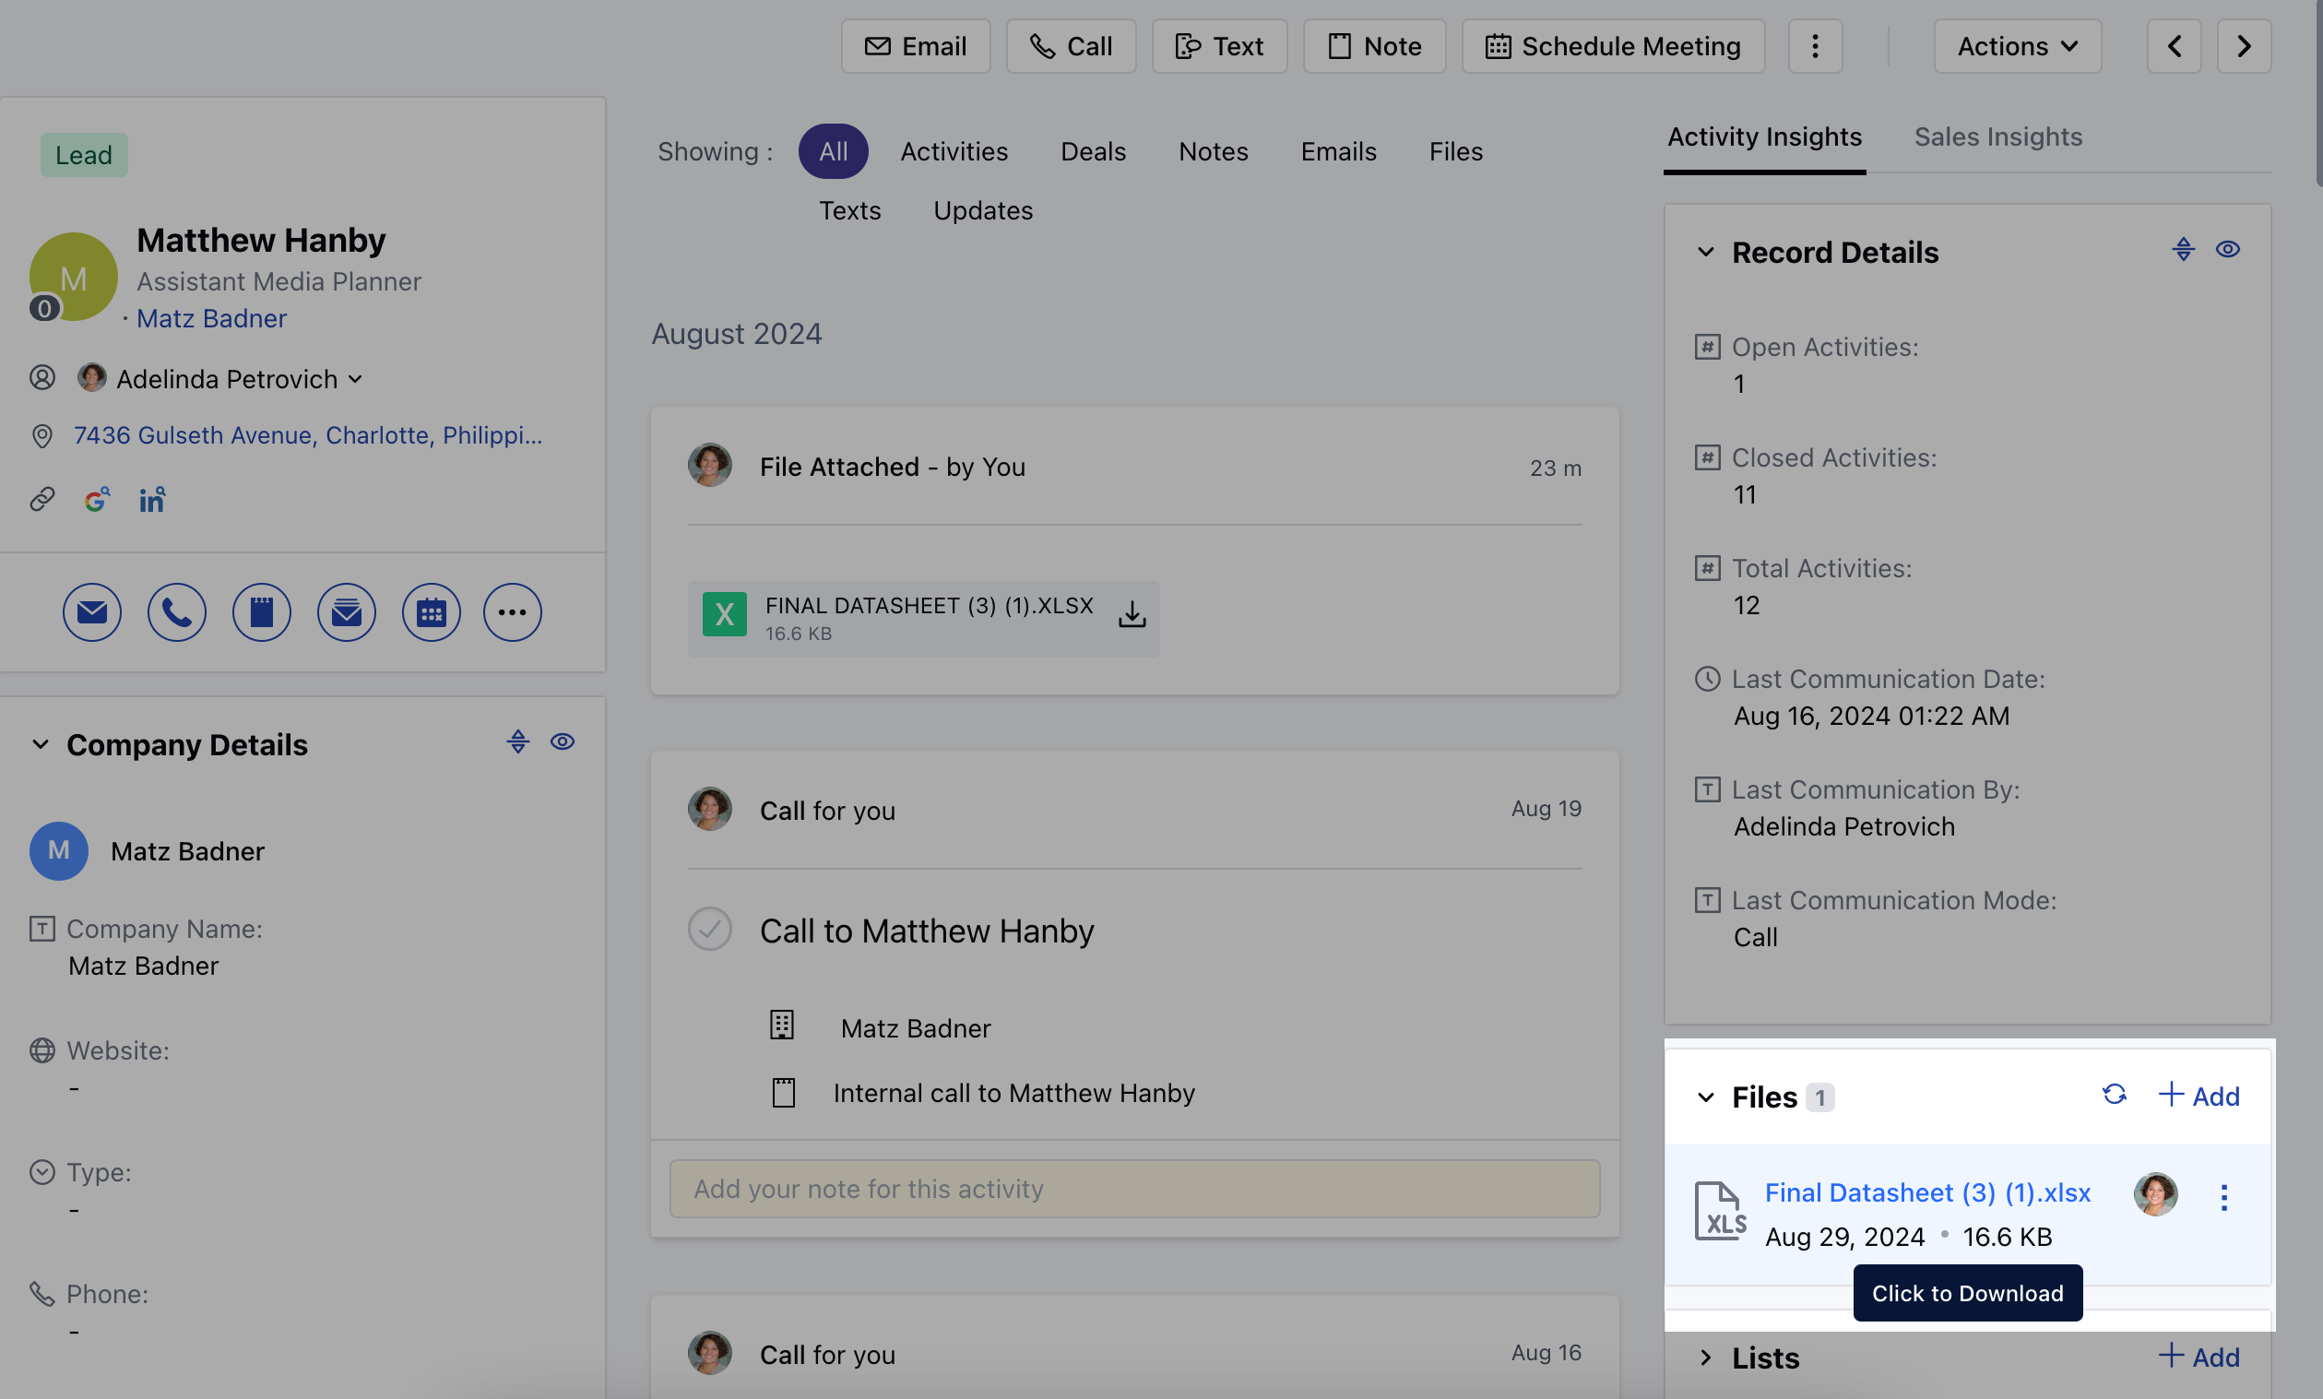Download Final Datasheet file from activity card

(1132, 614)
